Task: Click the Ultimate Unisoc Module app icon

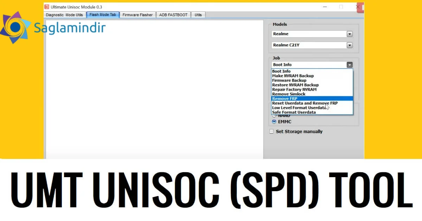Action: [47, 7]
